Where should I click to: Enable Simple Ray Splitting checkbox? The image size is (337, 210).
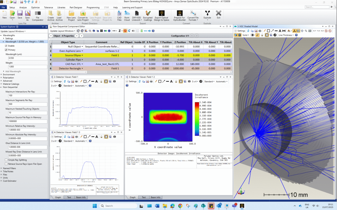6,160
